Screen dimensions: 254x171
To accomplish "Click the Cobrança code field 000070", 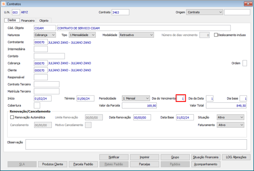I will coord(41,63).
